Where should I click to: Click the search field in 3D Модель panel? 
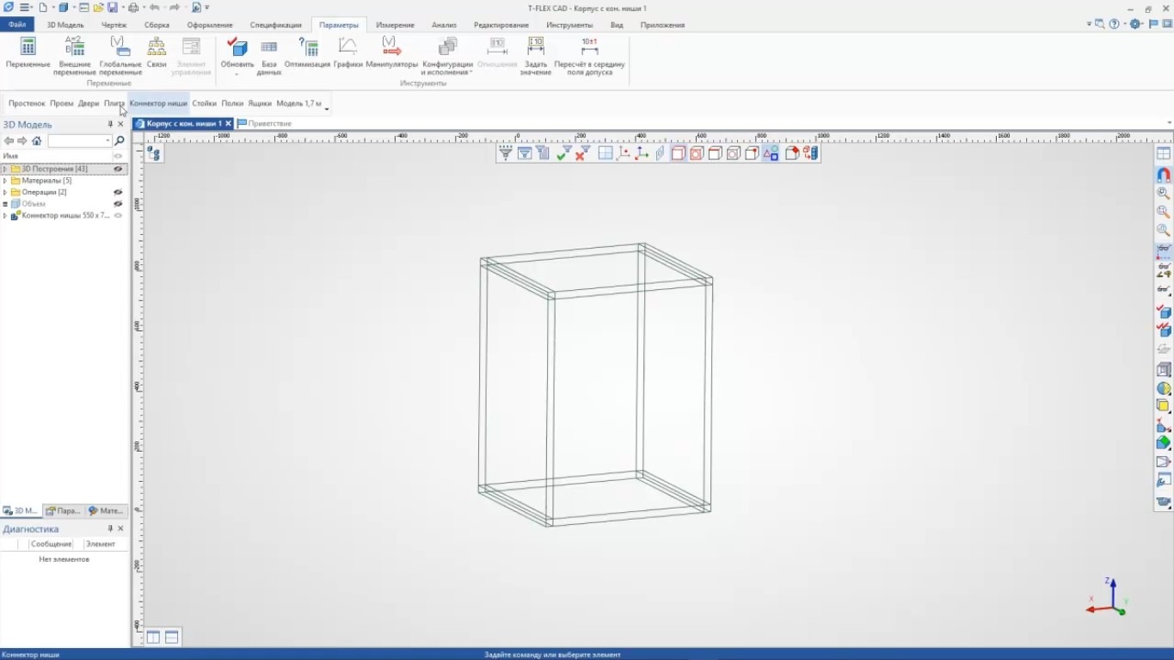pyautogui.click(x=77, y=141)
